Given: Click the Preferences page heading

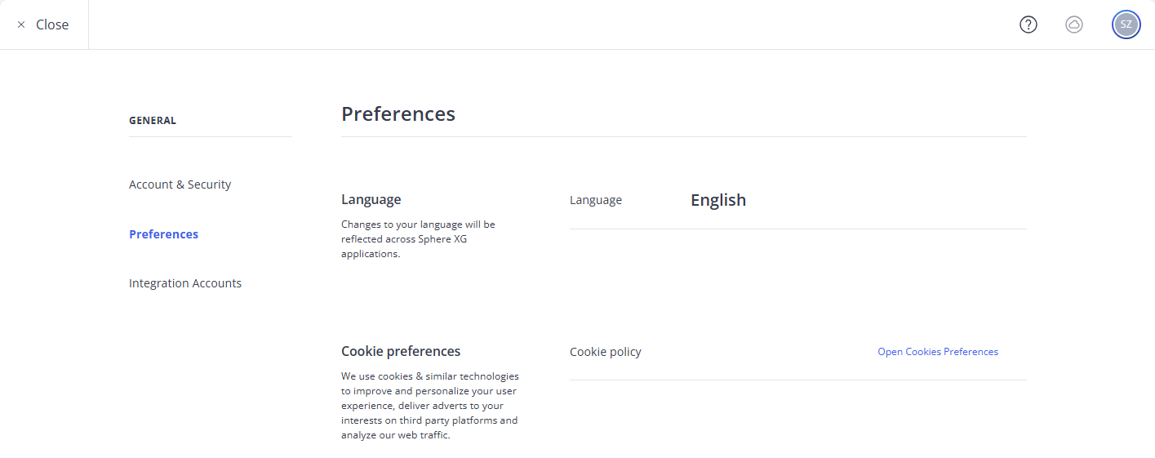Looking at the screenshot, I should (398, 113).
